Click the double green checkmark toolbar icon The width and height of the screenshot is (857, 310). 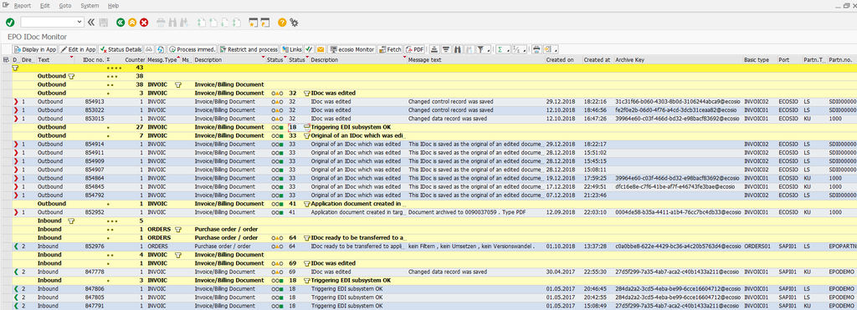point(309,49)
